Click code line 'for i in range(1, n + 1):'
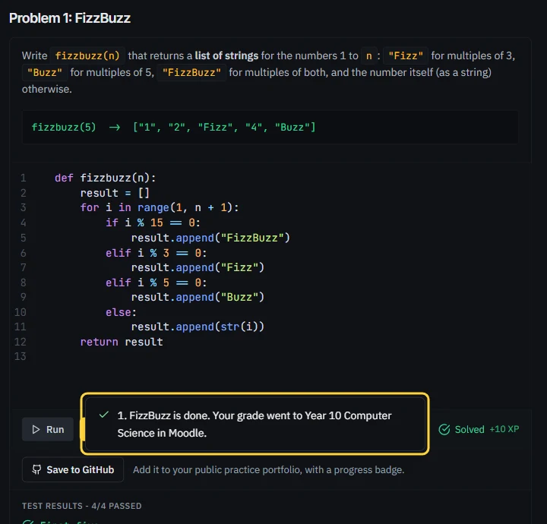Viewport: 547px width, 524px height. [160, 208]
